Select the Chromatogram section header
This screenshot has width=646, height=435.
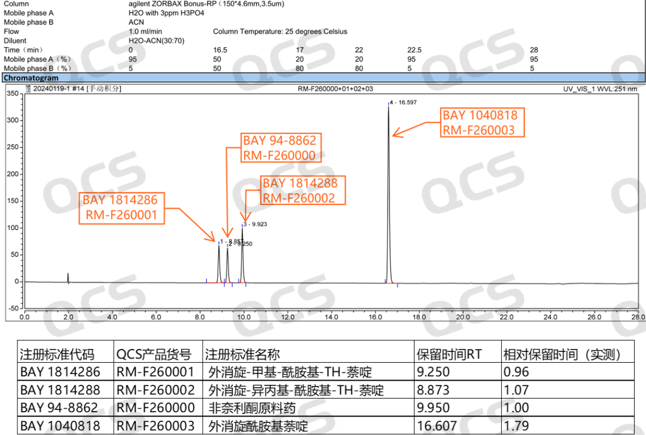pos(31,78)
